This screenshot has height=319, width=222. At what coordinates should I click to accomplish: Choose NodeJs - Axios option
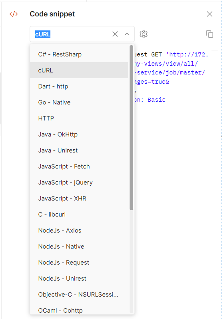pos(79,231)
